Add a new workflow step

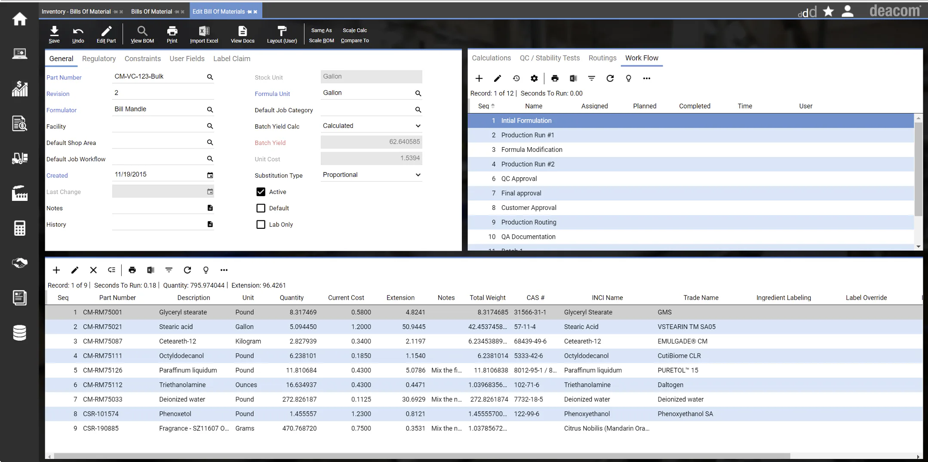478,78
